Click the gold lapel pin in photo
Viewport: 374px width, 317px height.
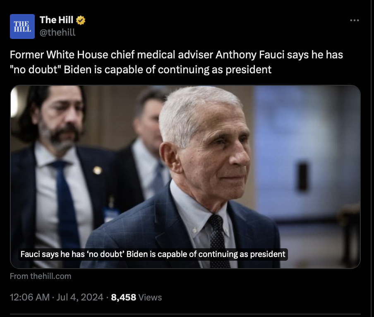point(97,170)
